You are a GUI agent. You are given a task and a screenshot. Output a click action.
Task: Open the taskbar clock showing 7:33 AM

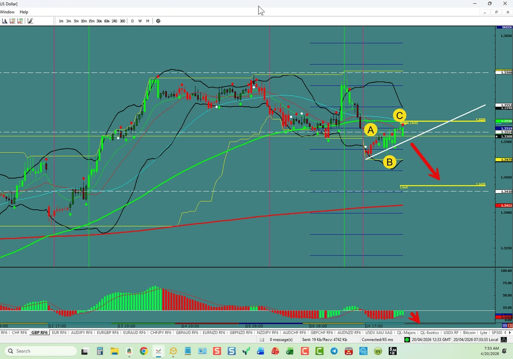pyautogui.click(x=489, y=351)
